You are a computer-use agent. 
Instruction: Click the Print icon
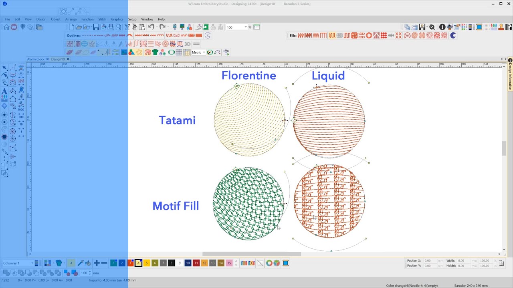click(111, 27)
